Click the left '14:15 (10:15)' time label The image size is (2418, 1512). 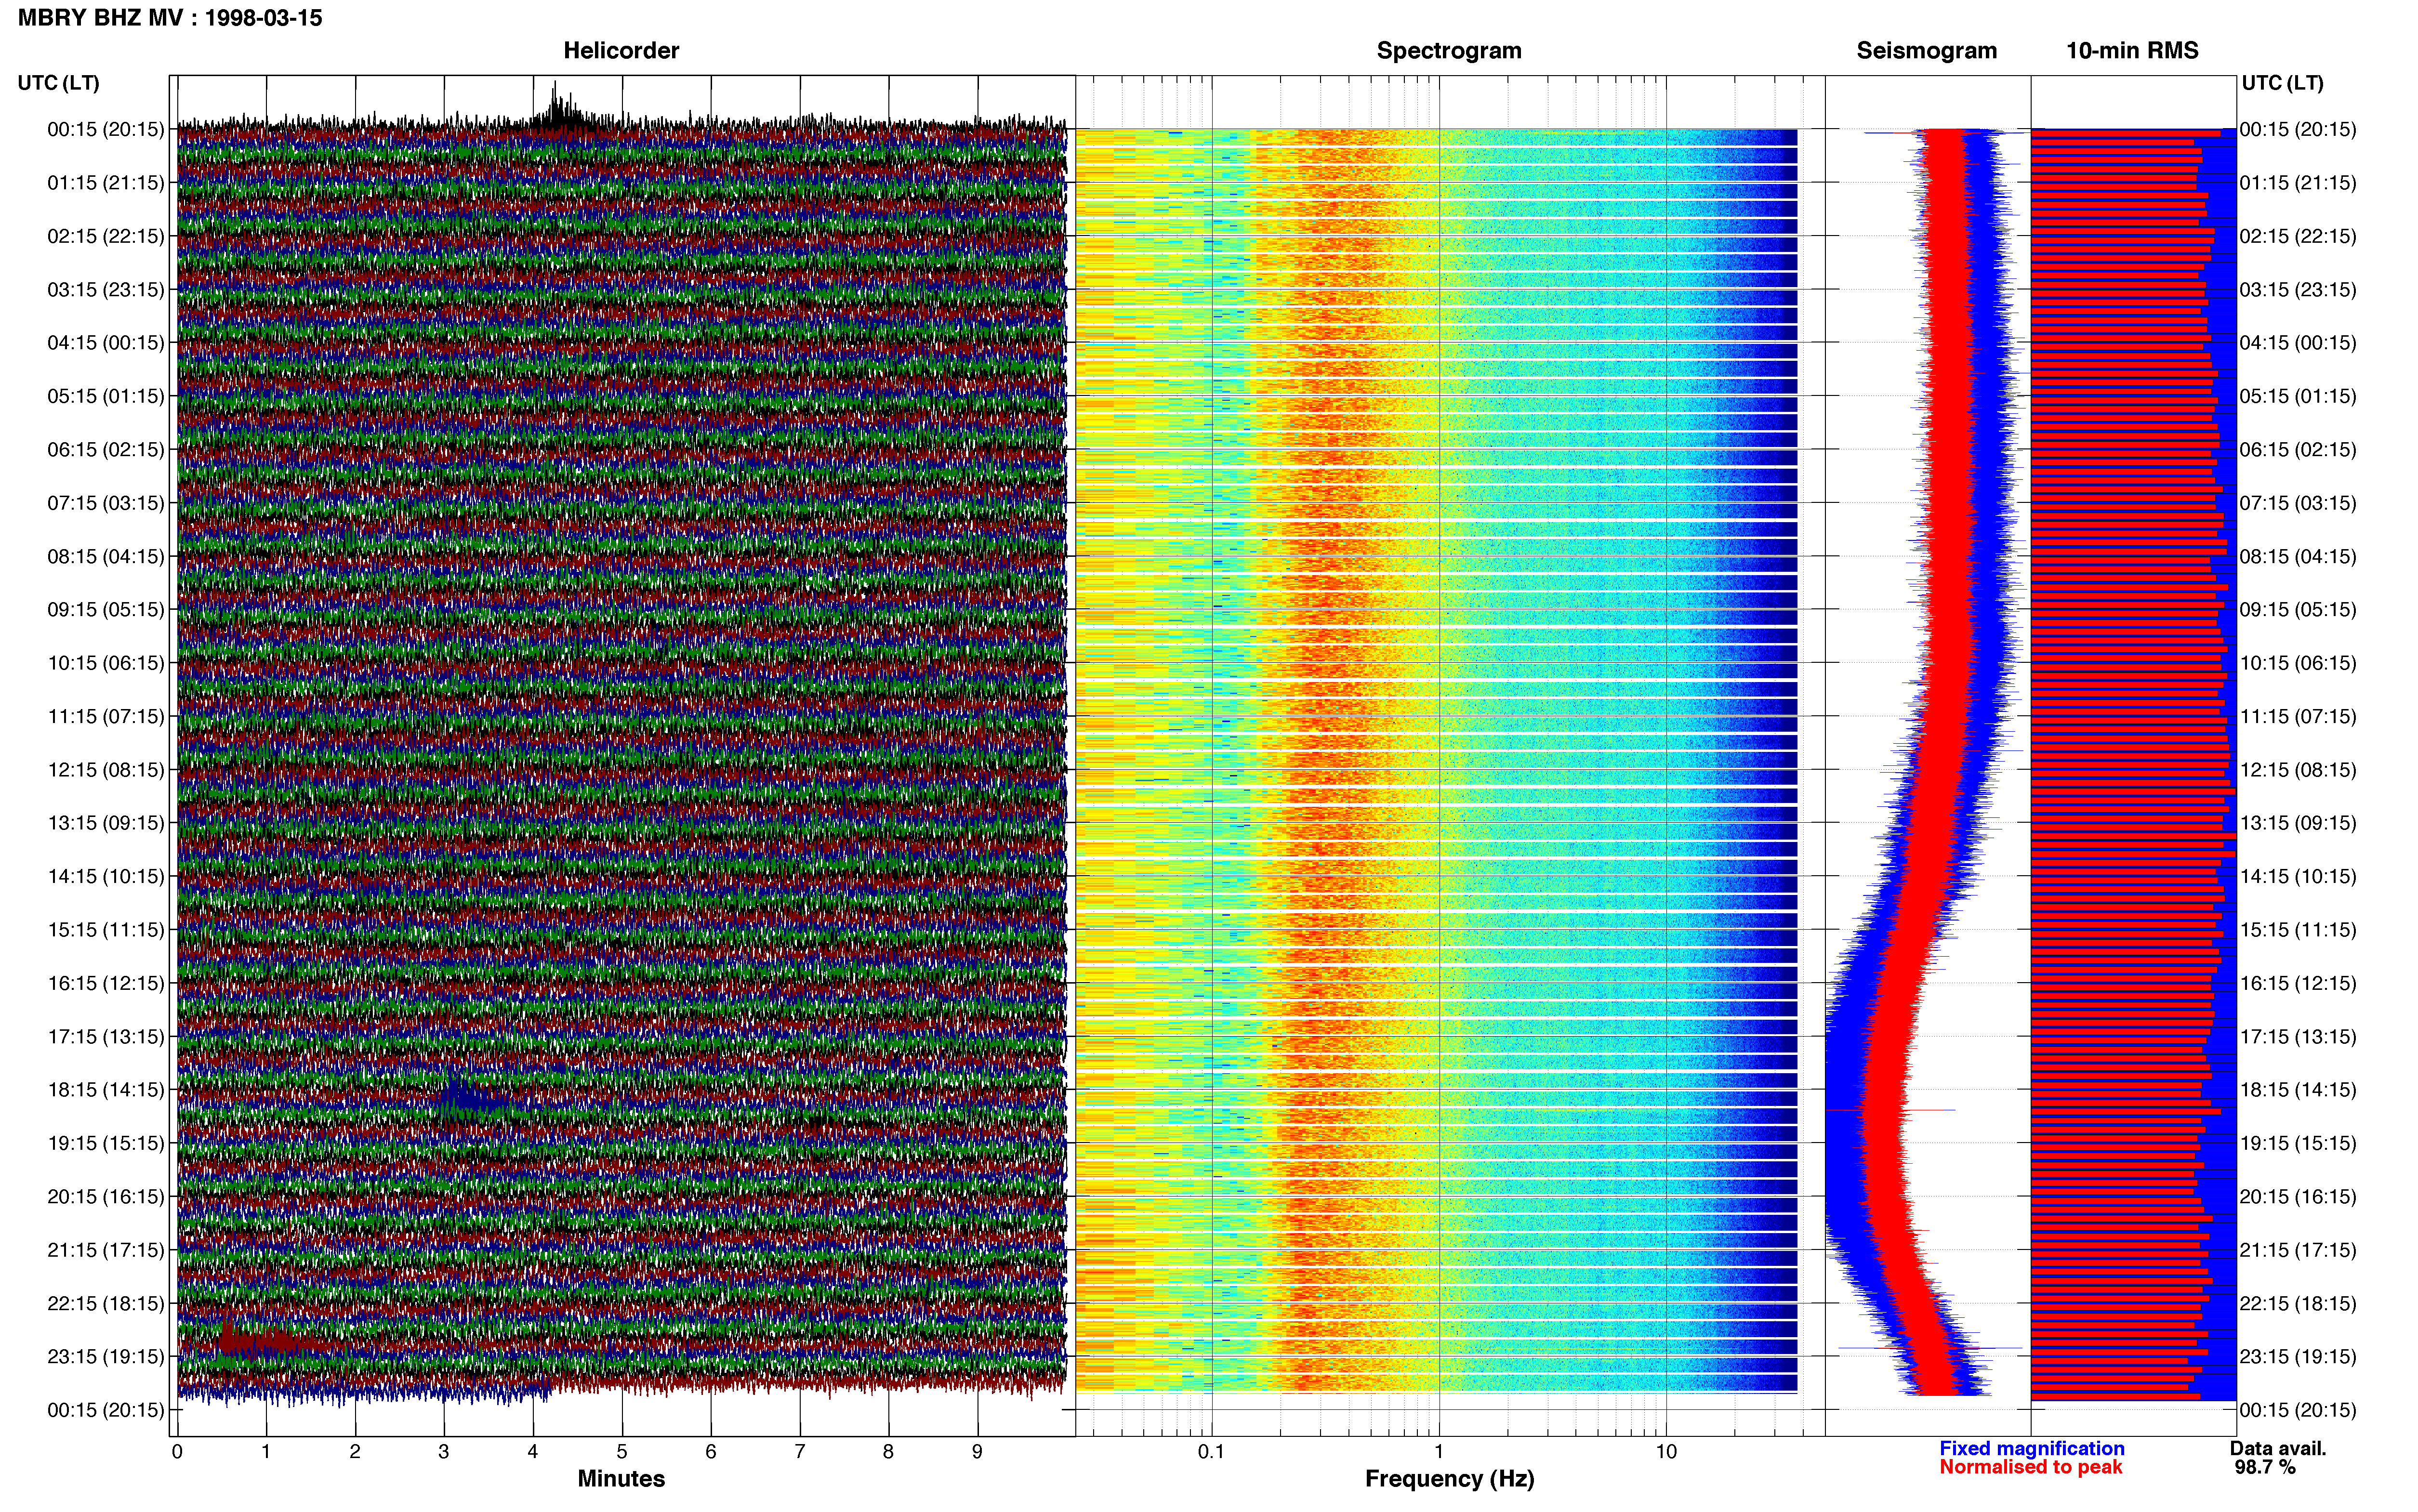click(x=105, y=876)
